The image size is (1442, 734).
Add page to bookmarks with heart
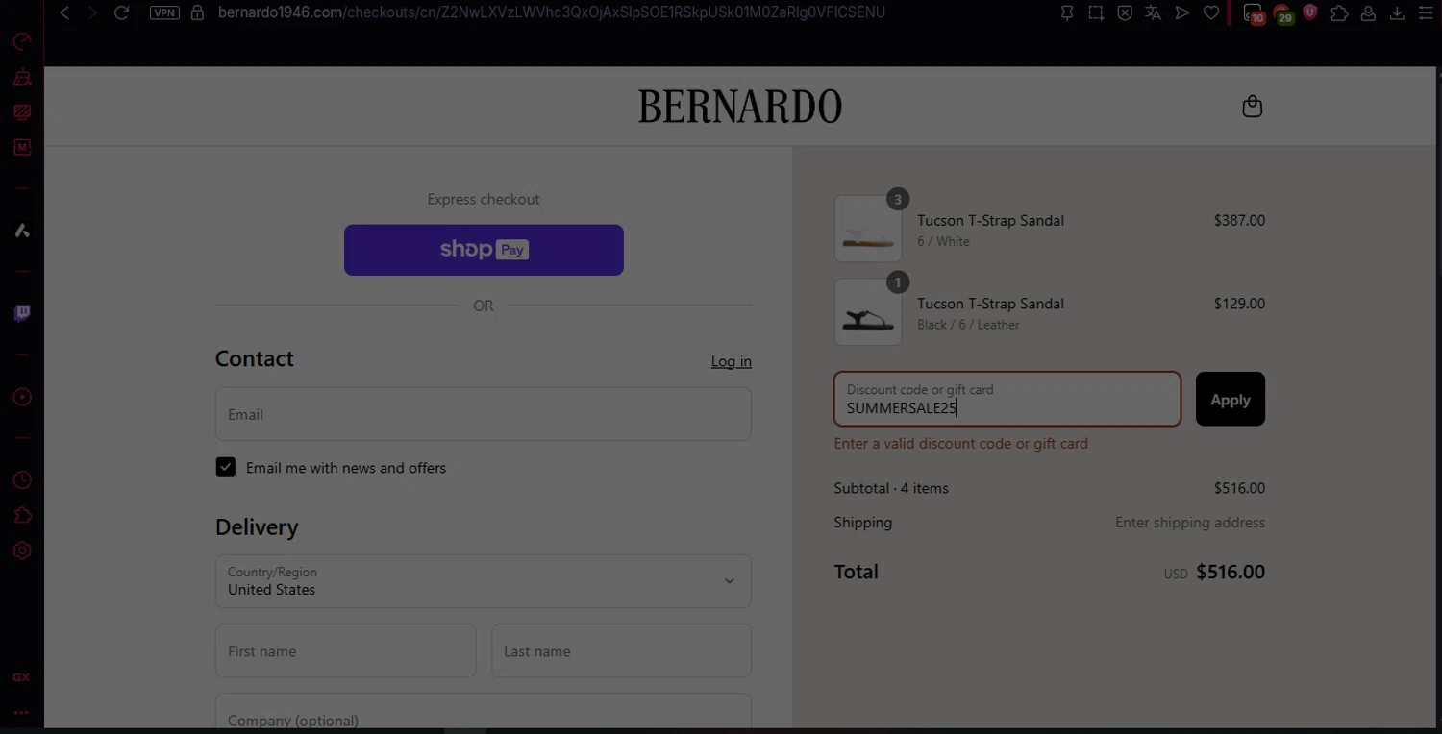(x=1211, y=12)
